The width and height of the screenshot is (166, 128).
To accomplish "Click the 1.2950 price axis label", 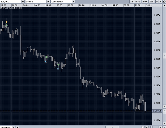I will coord(157,85).
